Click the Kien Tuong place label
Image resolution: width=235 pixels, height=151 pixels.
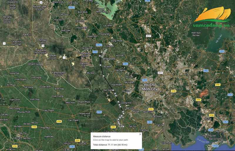click(58, 96)
